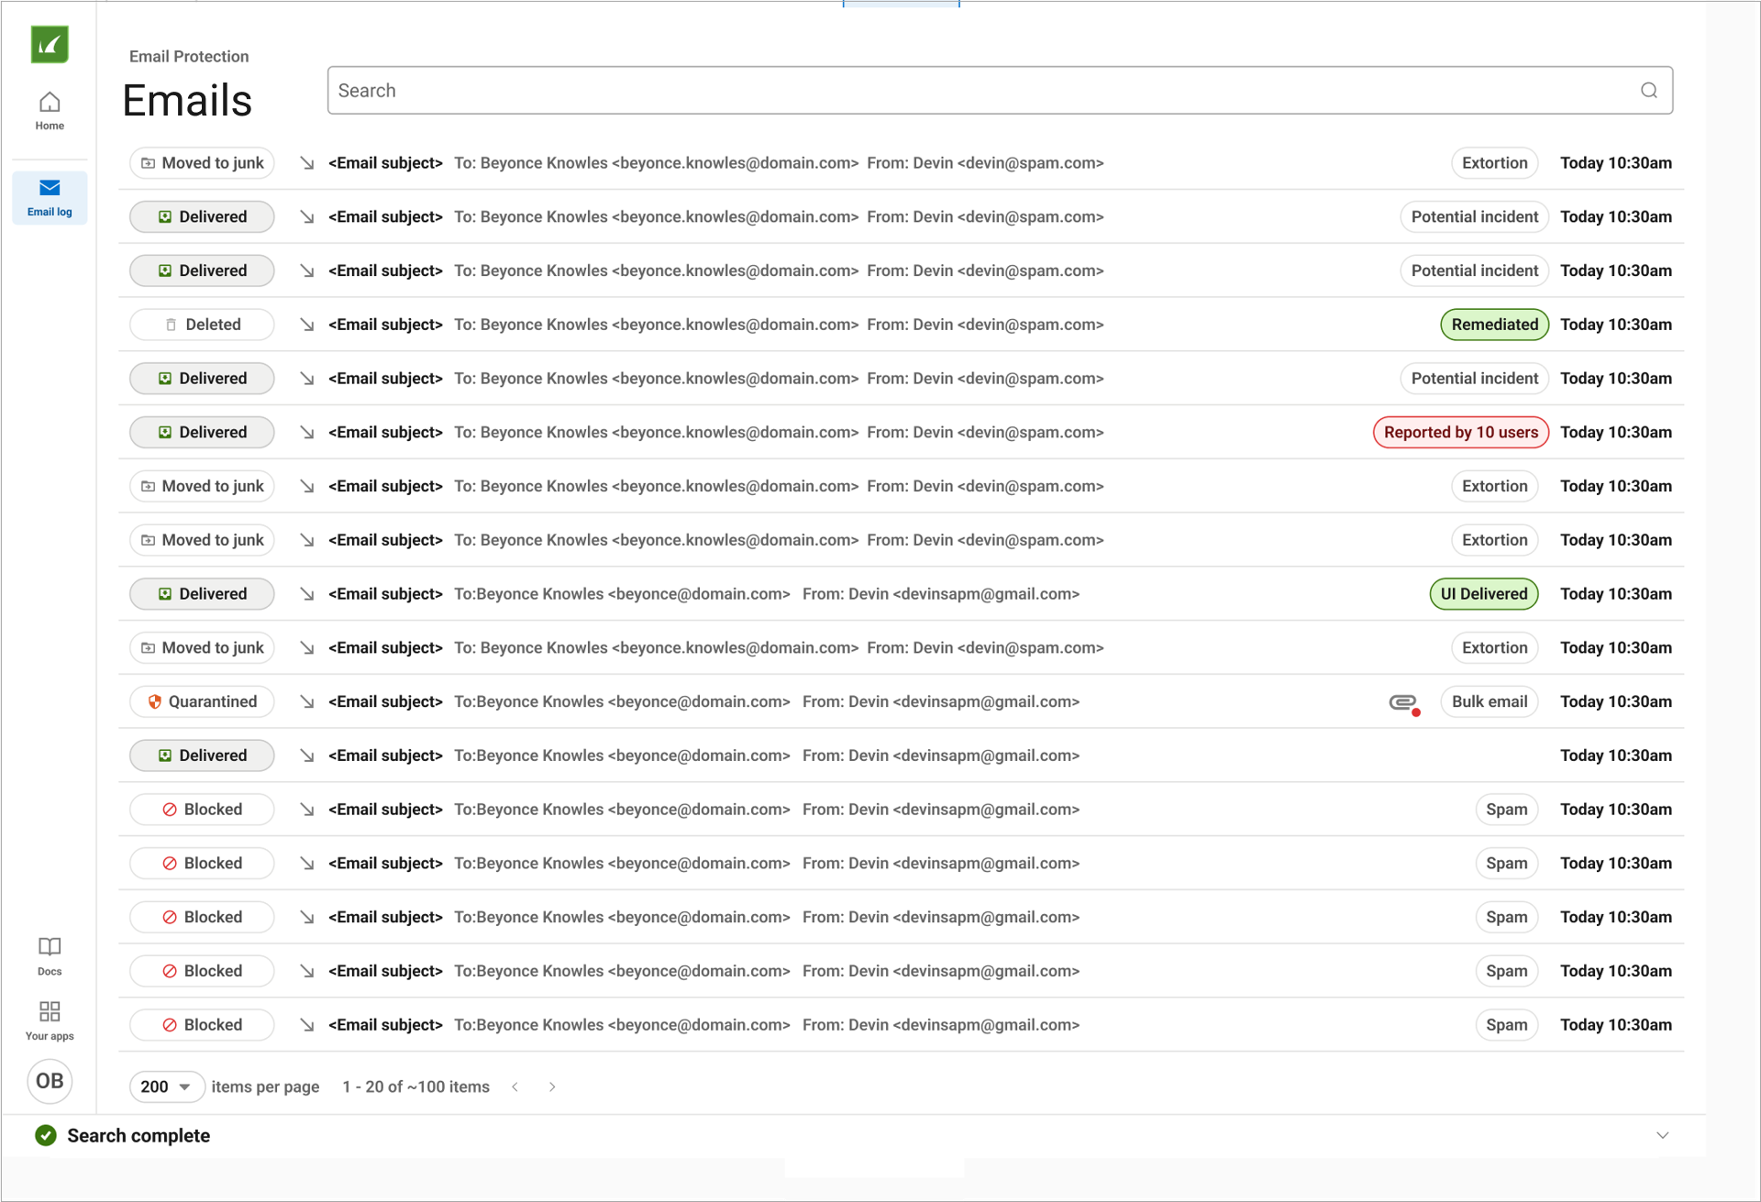
Task: Click the OB user avatar
Action: (x=50, y=1081)
